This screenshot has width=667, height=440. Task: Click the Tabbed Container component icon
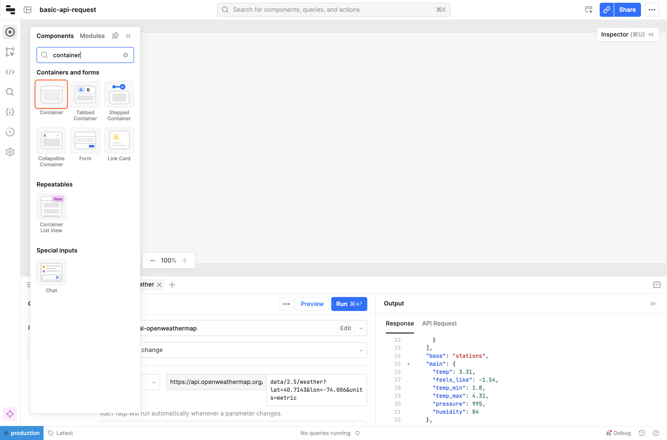point(85,94)
